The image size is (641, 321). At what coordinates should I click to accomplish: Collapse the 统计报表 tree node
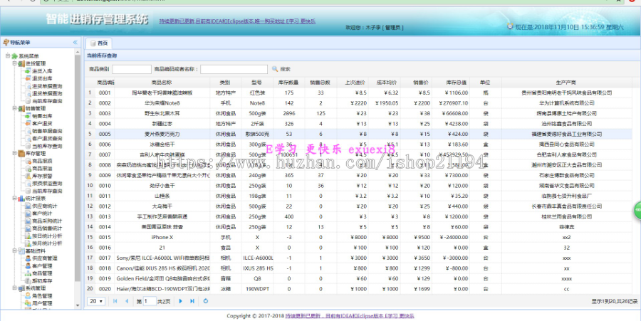15,199
